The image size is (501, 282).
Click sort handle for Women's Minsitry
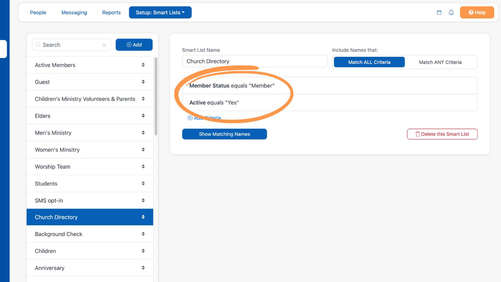[x=143, y=149]
